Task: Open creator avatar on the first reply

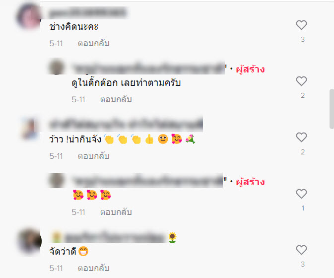Action: coord(56,67)
